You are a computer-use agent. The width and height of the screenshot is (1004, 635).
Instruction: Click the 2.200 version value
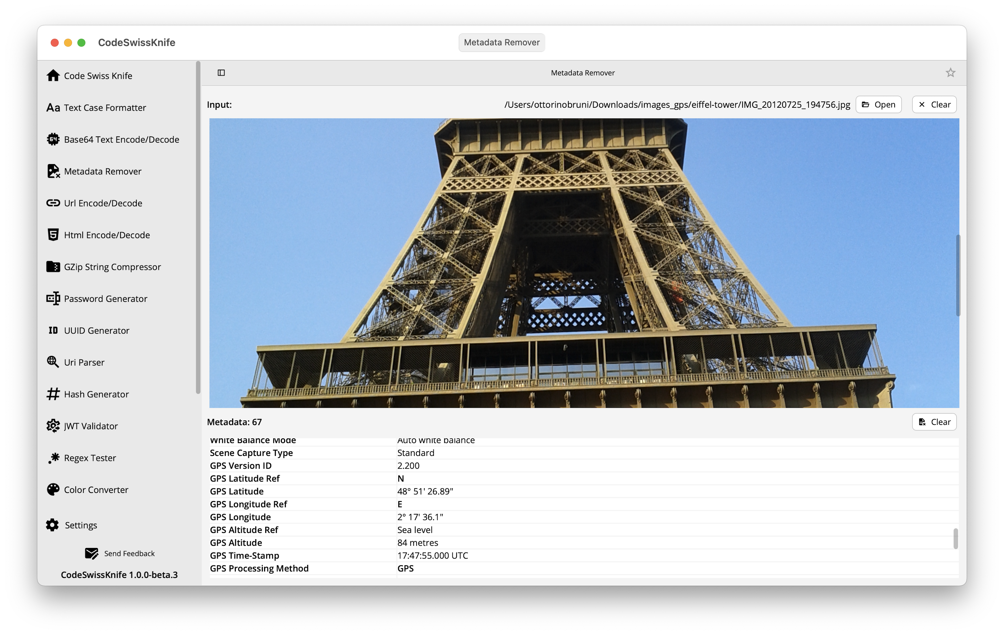click(408, 466)
